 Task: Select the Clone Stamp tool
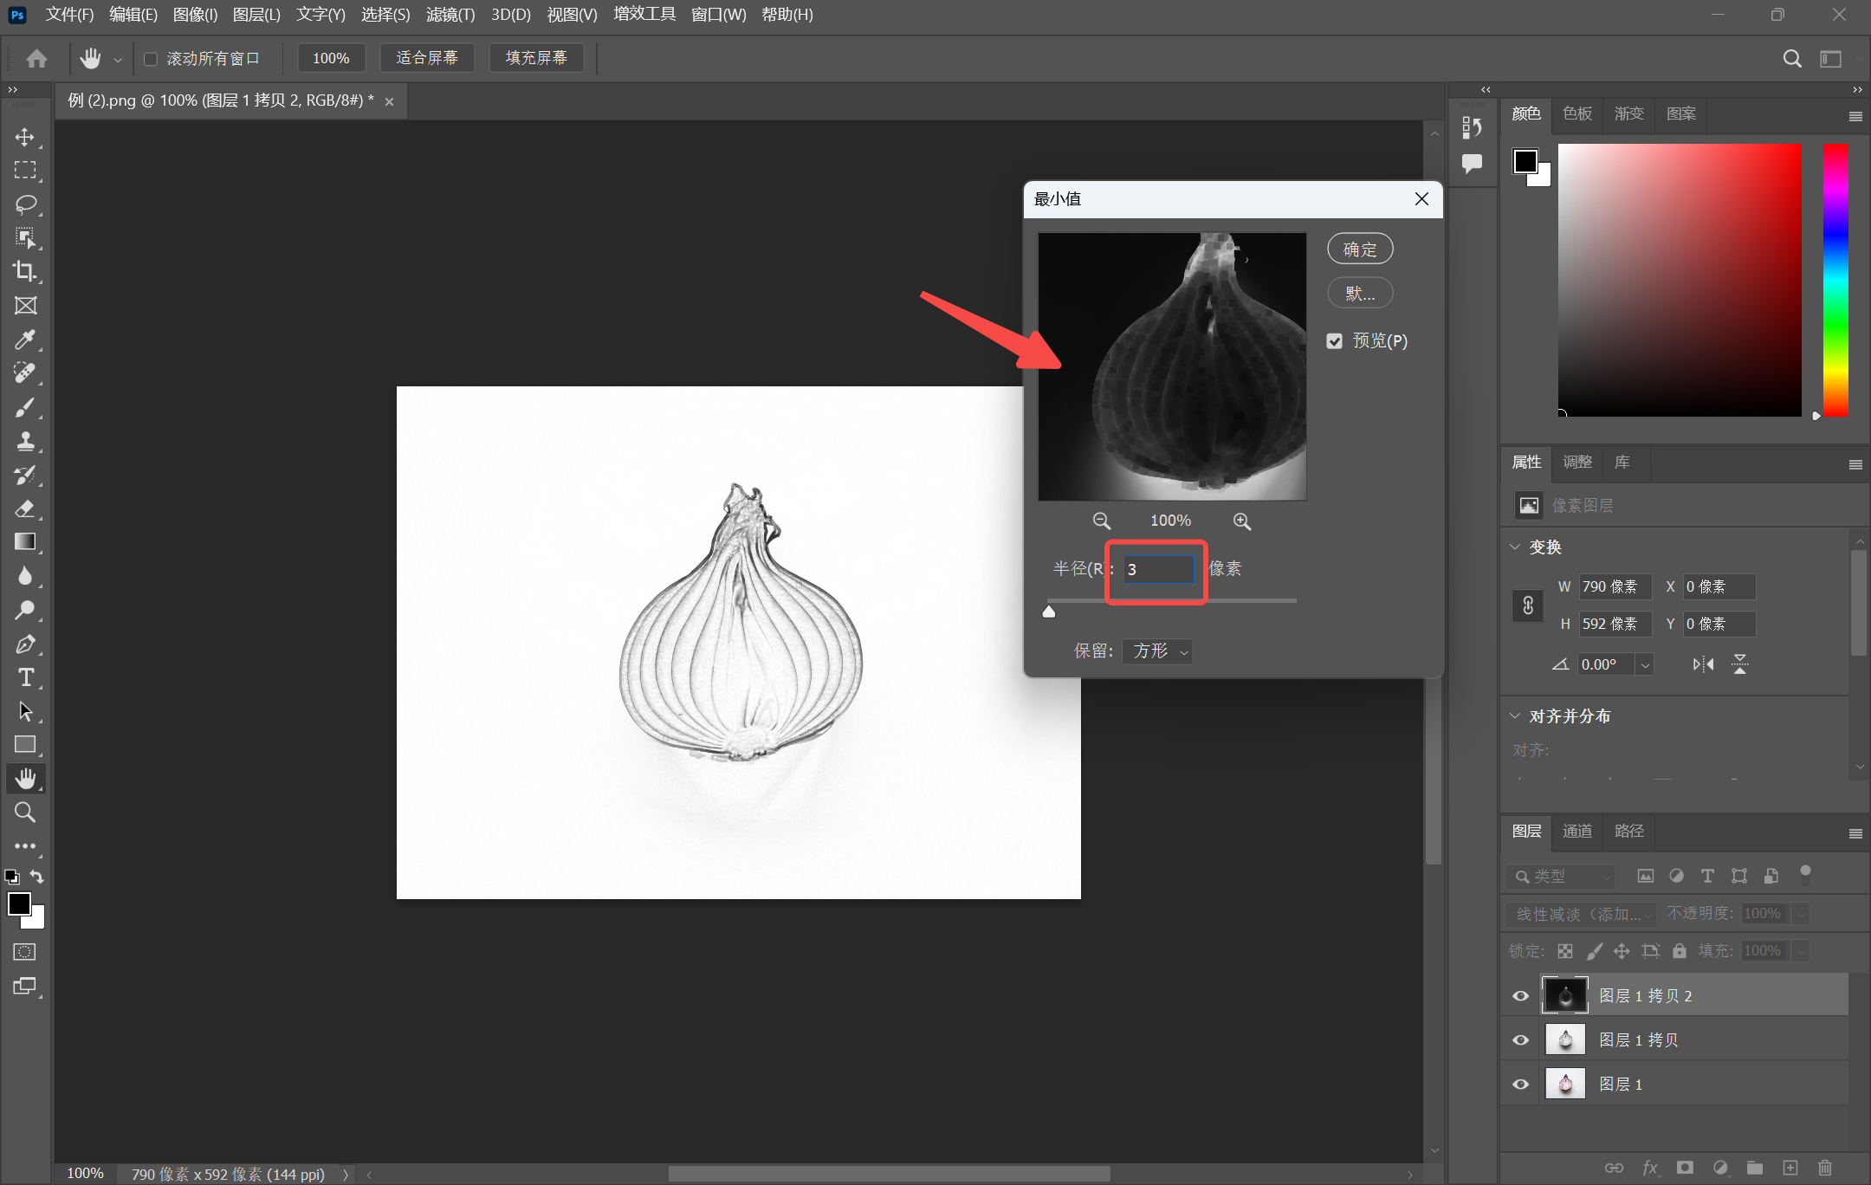pos(25,441)
